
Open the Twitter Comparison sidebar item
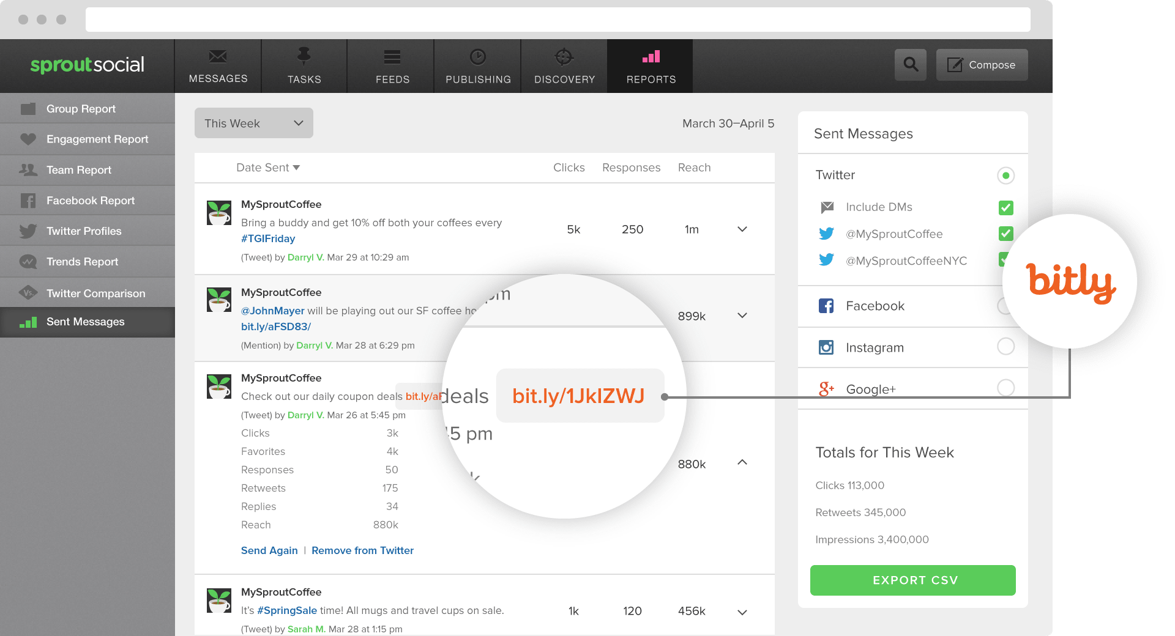[88, 293]
